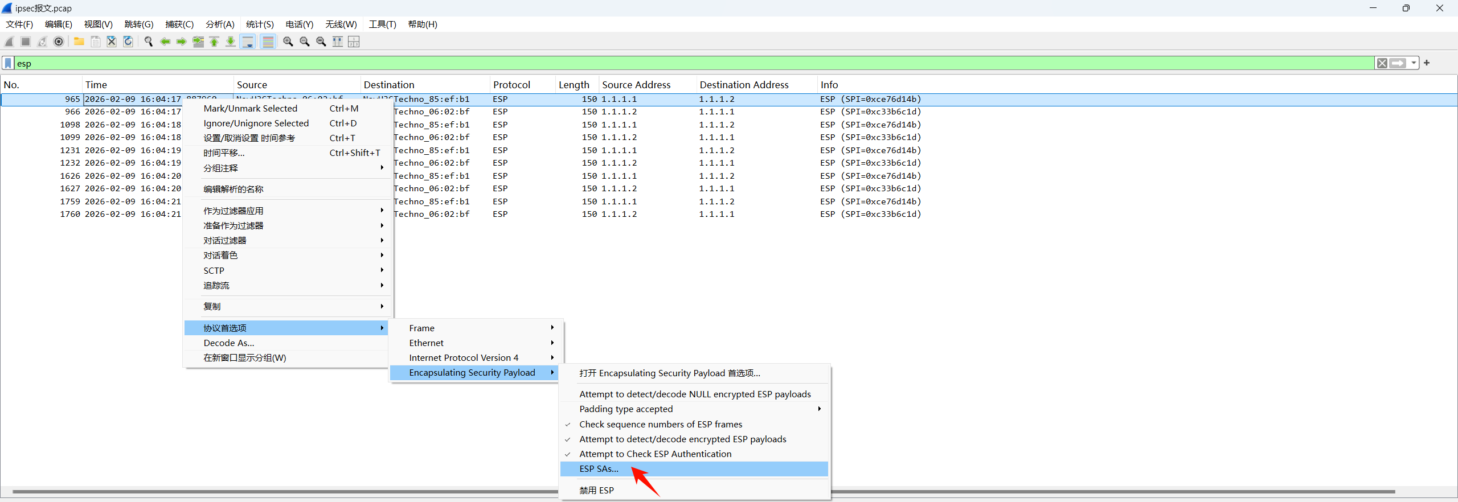Disable Attempt to detect/decode encrypted ESP payloads
This screenshot has height=502, width=1458.
click(x=682, y=439)
